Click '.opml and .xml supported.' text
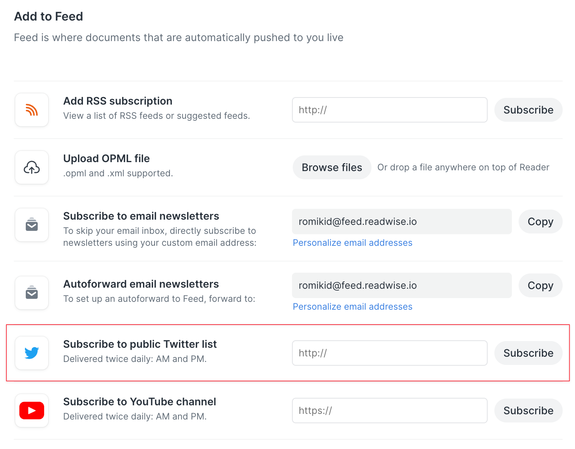This screenshot has width=575, height=449. [118, 173]
